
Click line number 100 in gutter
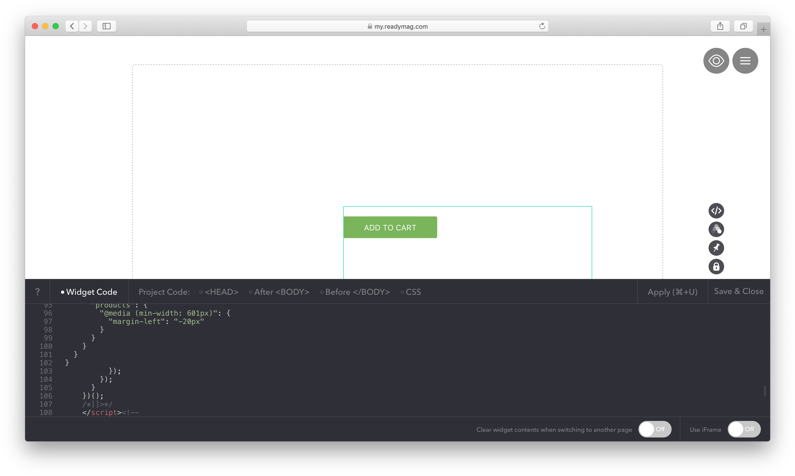(46, 346)
